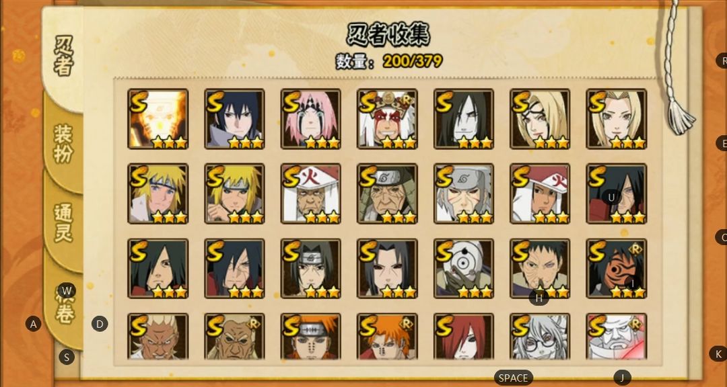
Task: Select the white-haired Kabuto portrait with glasses
Action: point(540,337)
